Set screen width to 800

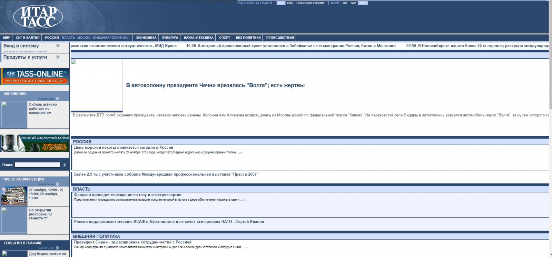345,3
